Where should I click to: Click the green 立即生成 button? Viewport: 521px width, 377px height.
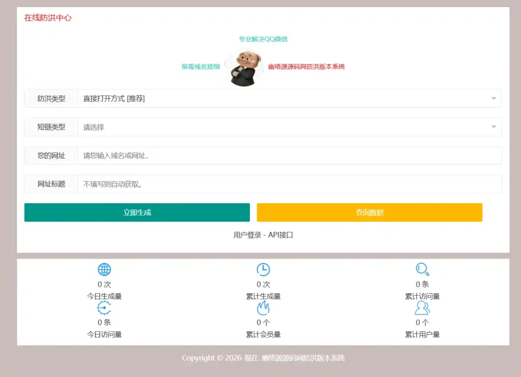coord(137,212)
